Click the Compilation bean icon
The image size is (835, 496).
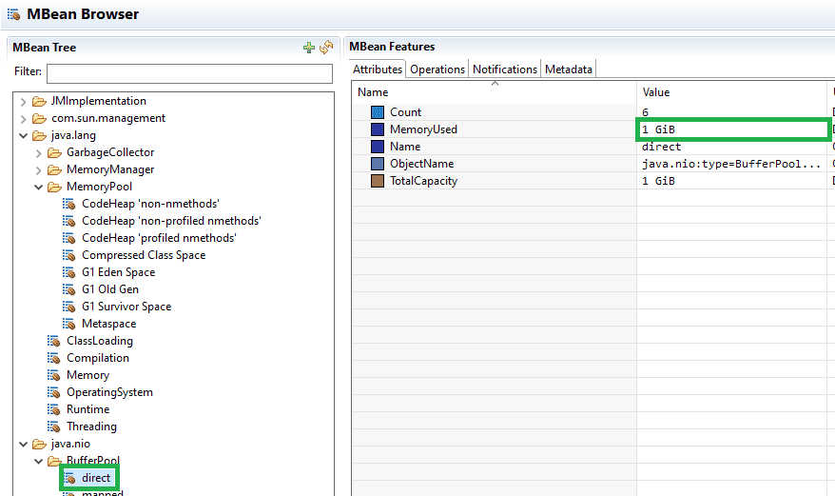tap(54, 358)
